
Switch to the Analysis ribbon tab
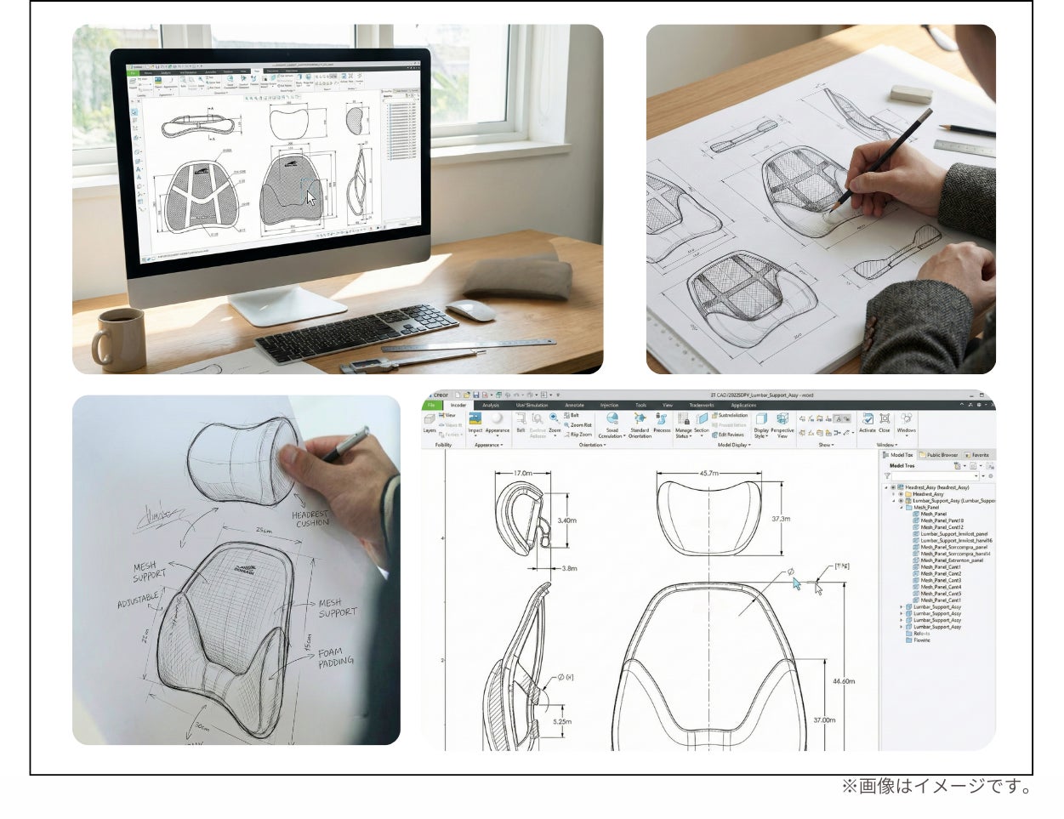[491, 406]
